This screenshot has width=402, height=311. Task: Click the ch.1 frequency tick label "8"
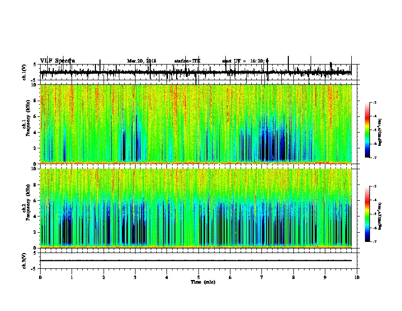(x=36, y=101)
